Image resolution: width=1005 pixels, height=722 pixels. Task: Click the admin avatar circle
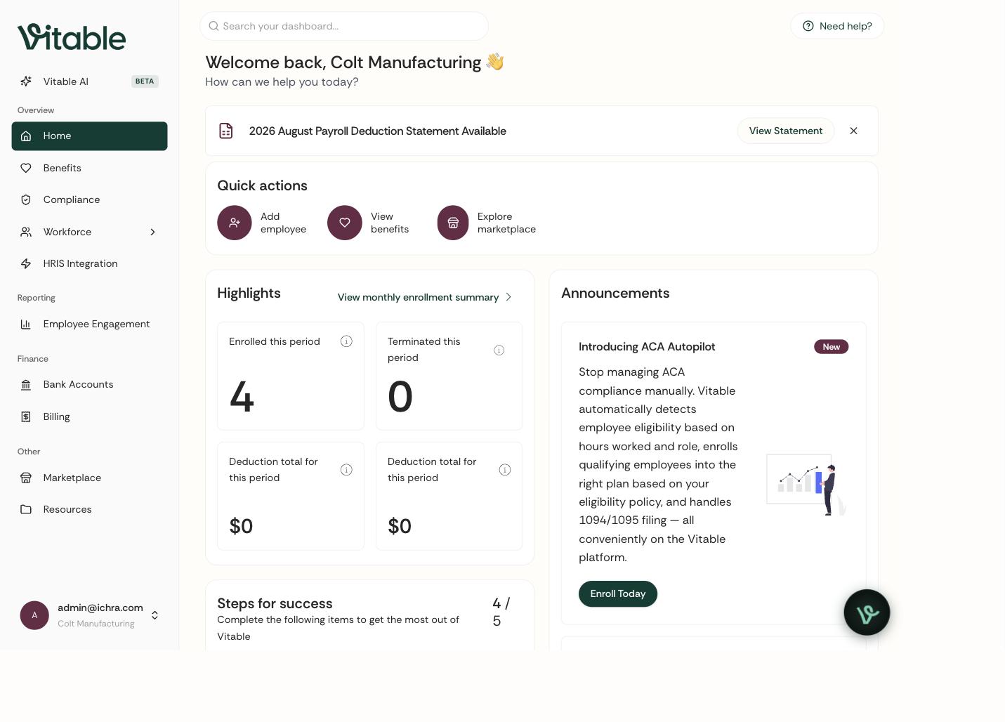[x=34, y=615]
